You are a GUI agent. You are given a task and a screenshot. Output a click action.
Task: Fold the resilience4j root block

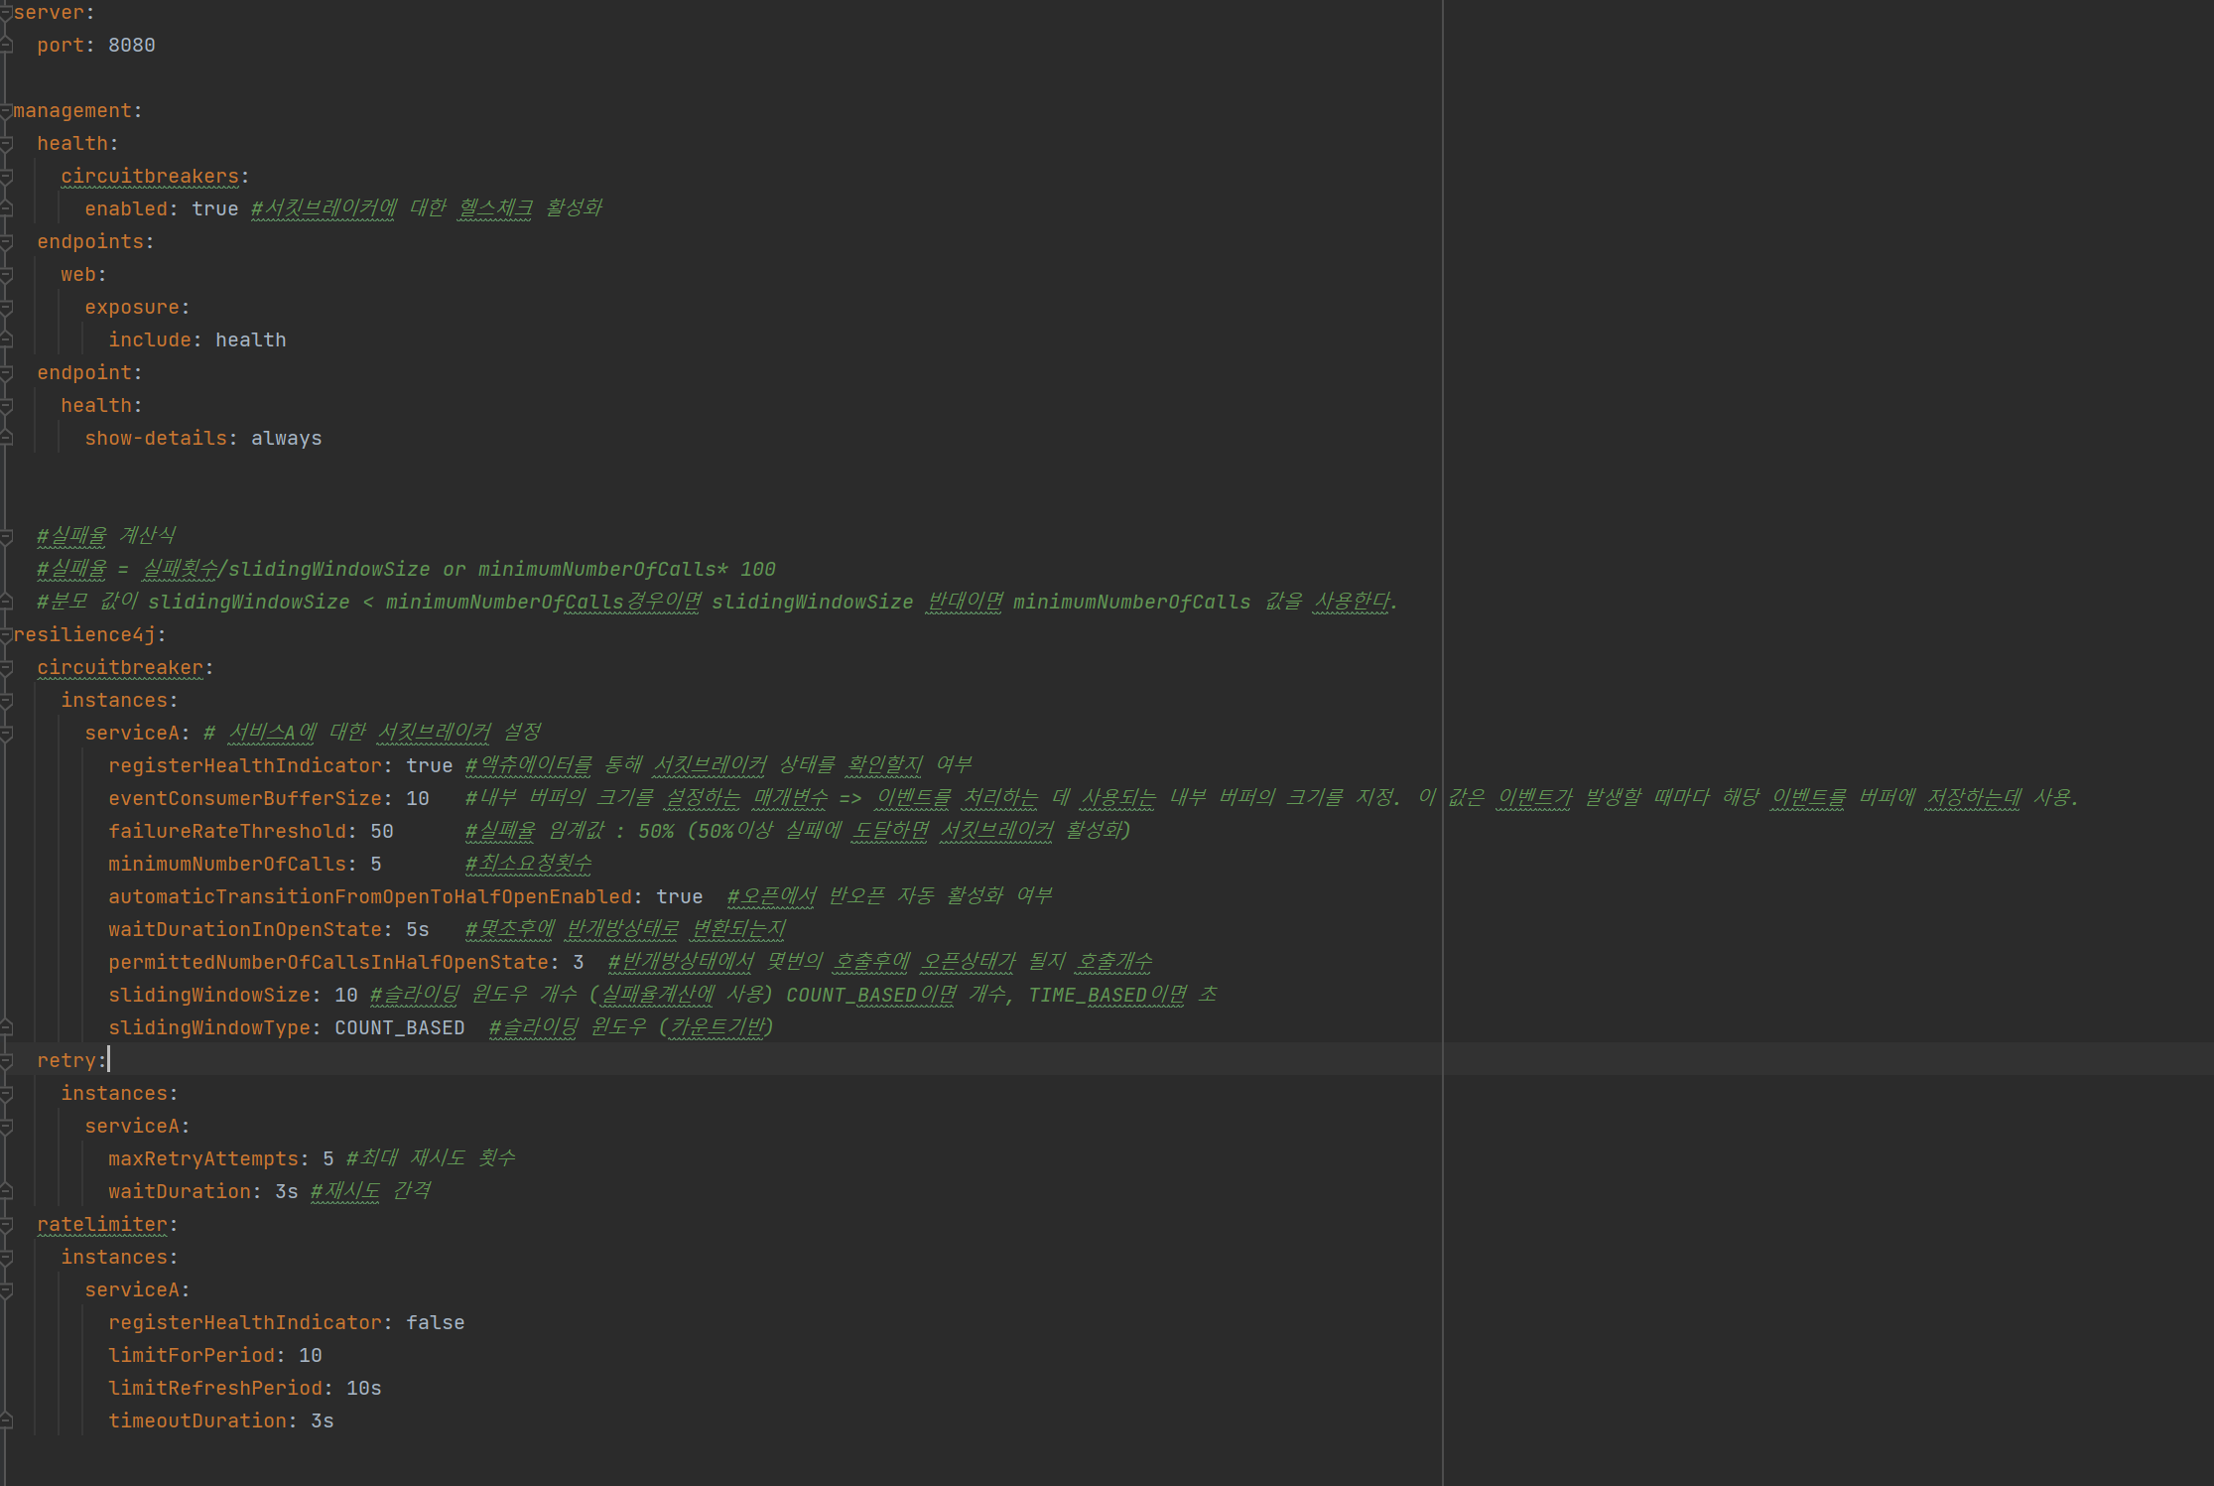coord(5,635)
